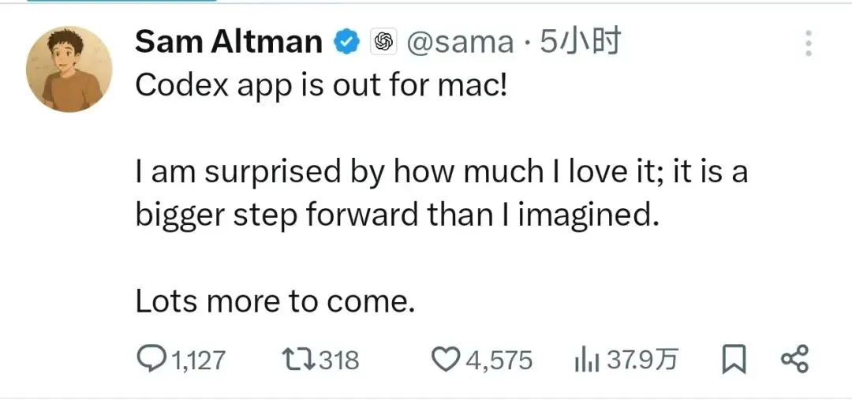852x400 pixels.
Task: Click the 4,575 likes count
Action: click(499, 361)
